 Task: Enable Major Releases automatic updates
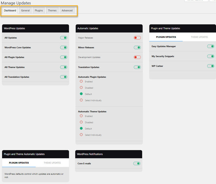pyautogui.click(x=137, y=38)
